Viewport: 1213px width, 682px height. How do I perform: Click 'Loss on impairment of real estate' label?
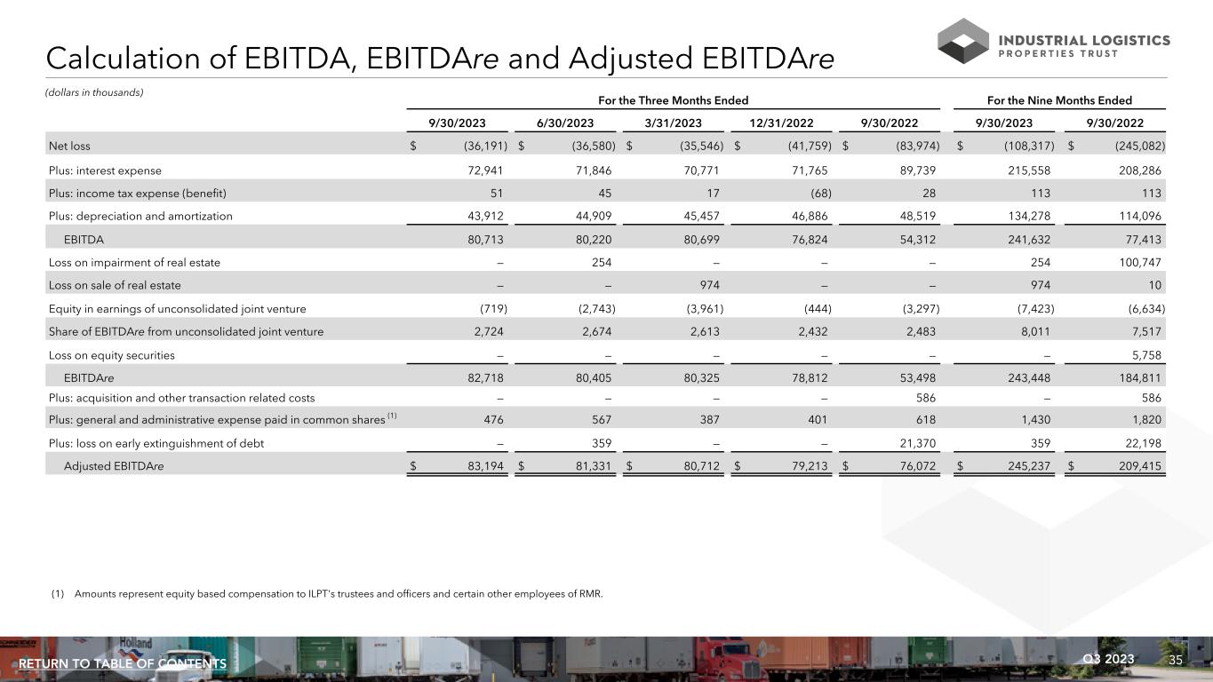[x=134, y=262]
